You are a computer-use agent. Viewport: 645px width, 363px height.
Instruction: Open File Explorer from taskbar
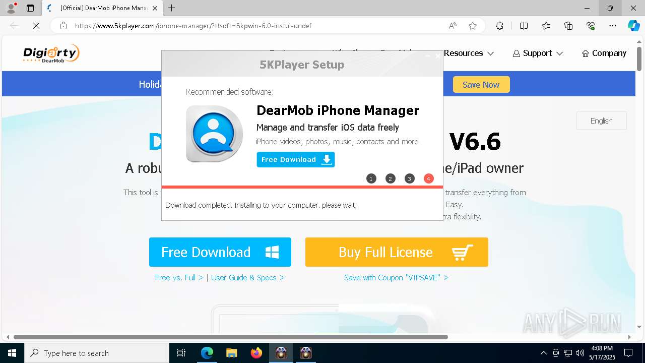pyautogui.click(x=231, y=353)
